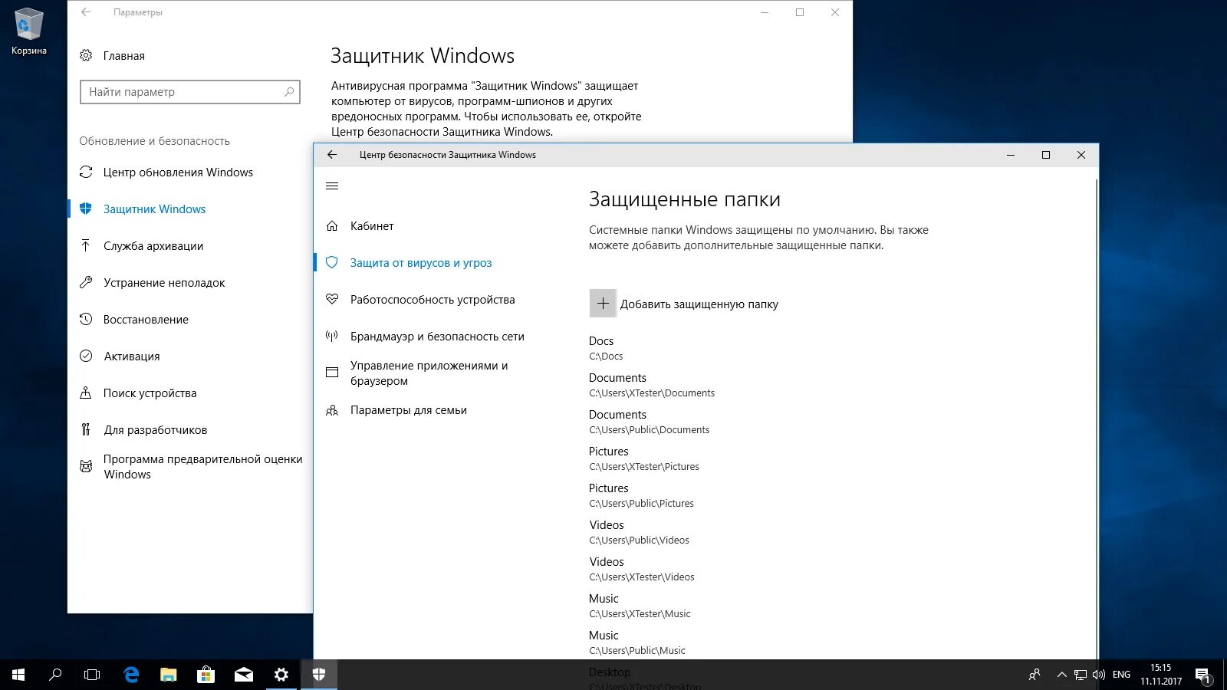Go back using the Параметры back arrow
1227x690 pixels.
click(85, 12)
